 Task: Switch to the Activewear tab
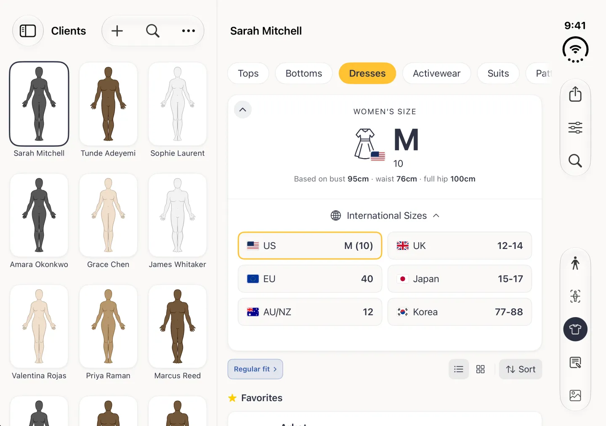pos(436,73)
